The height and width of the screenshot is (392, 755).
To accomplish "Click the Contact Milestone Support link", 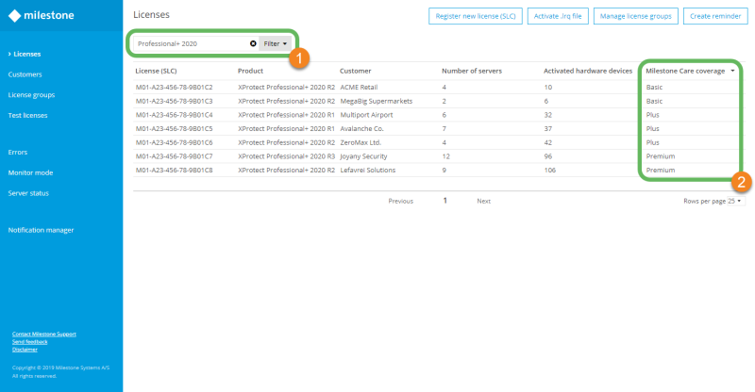I will point(43,334).
